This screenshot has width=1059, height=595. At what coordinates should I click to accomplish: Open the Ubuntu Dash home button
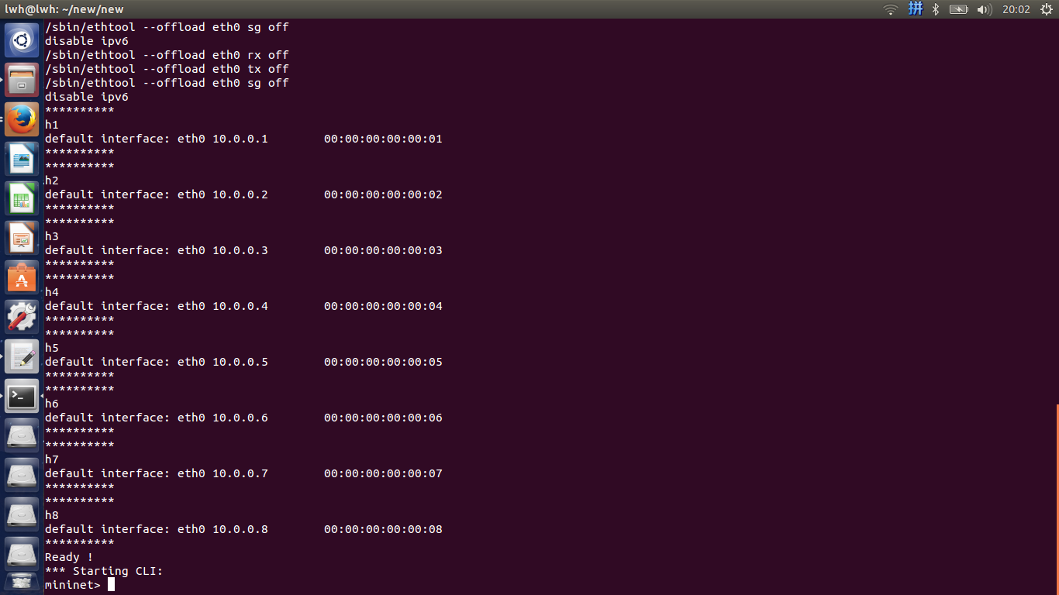coord(21,40)
